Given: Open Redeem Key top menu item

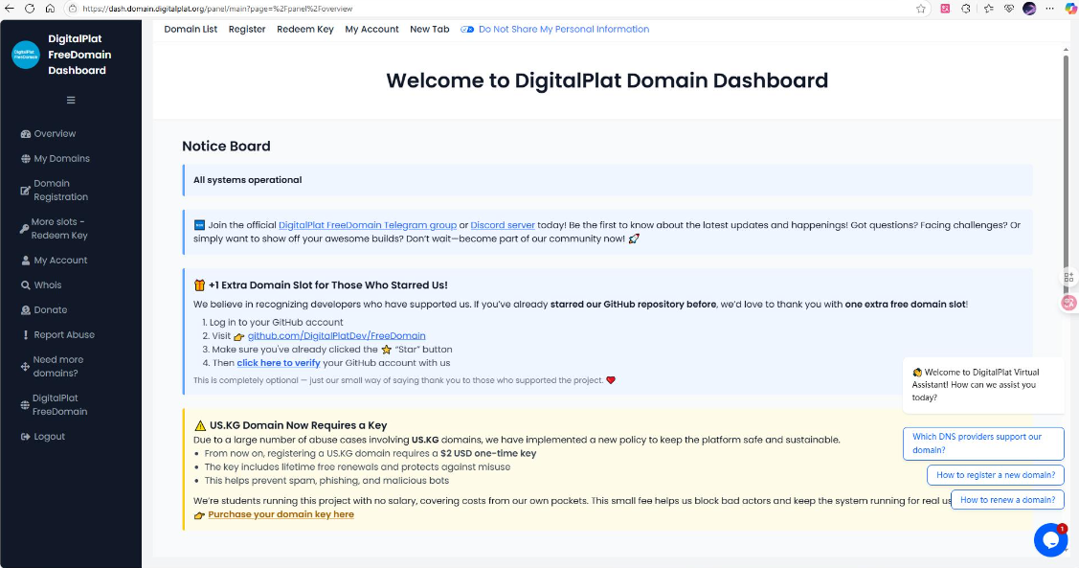Looking at the screenshot, I should coord(304,29).
